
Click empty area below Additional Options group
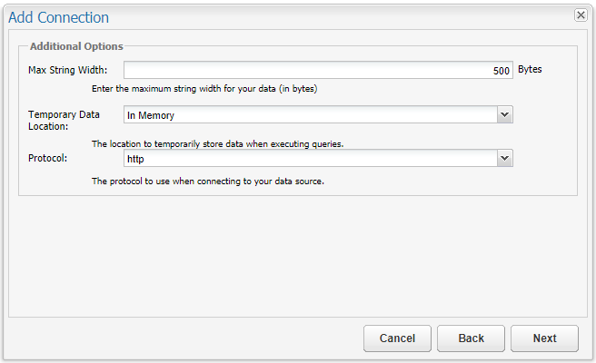297,254
